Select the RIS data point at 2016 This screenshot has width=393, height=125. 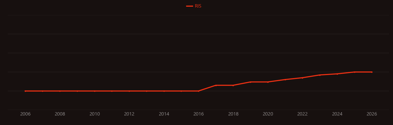point(198,91)
